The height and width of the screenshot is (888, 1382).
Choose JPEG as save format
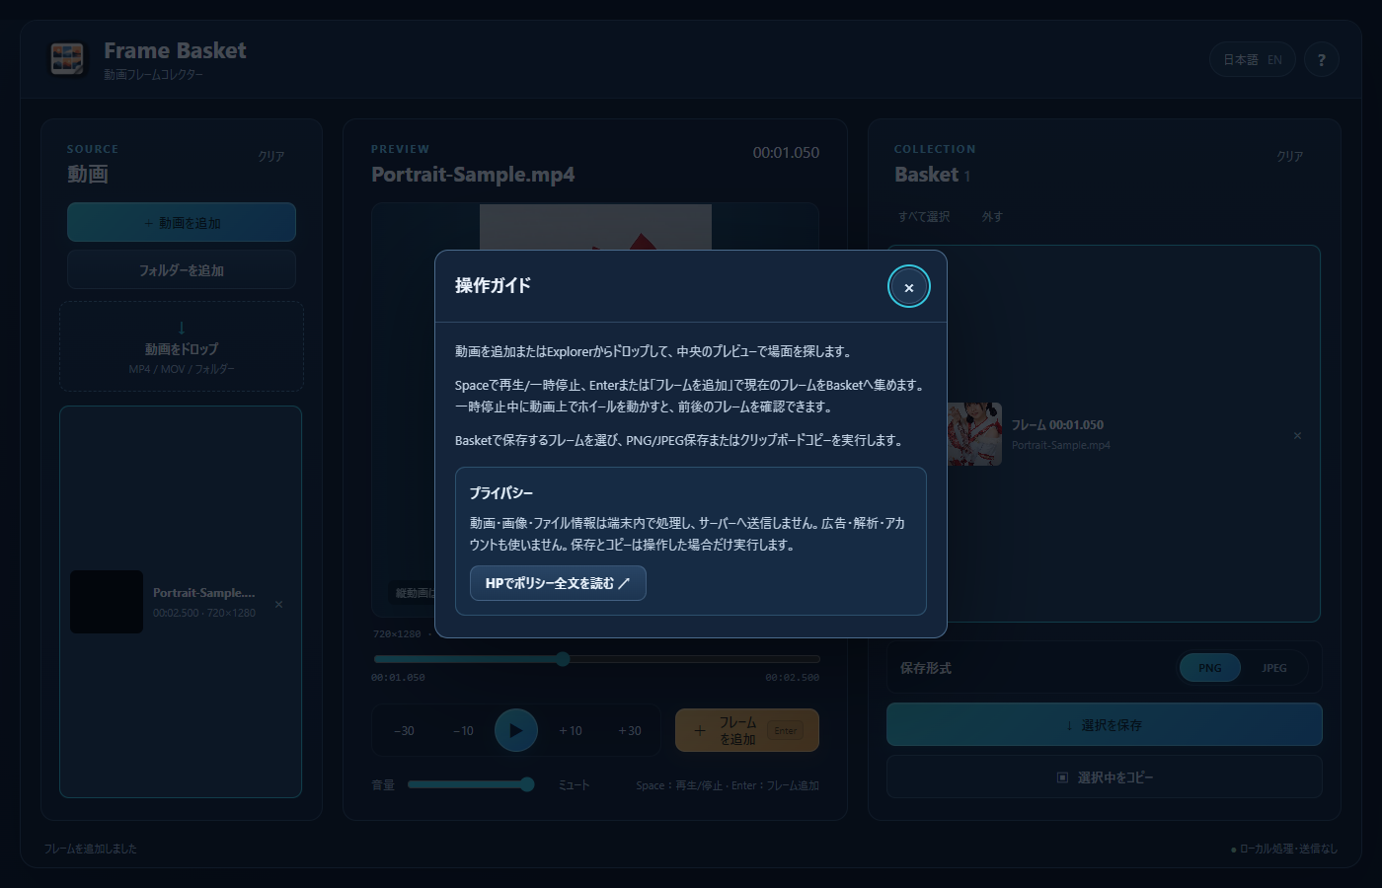click(x=1274, y=668)
